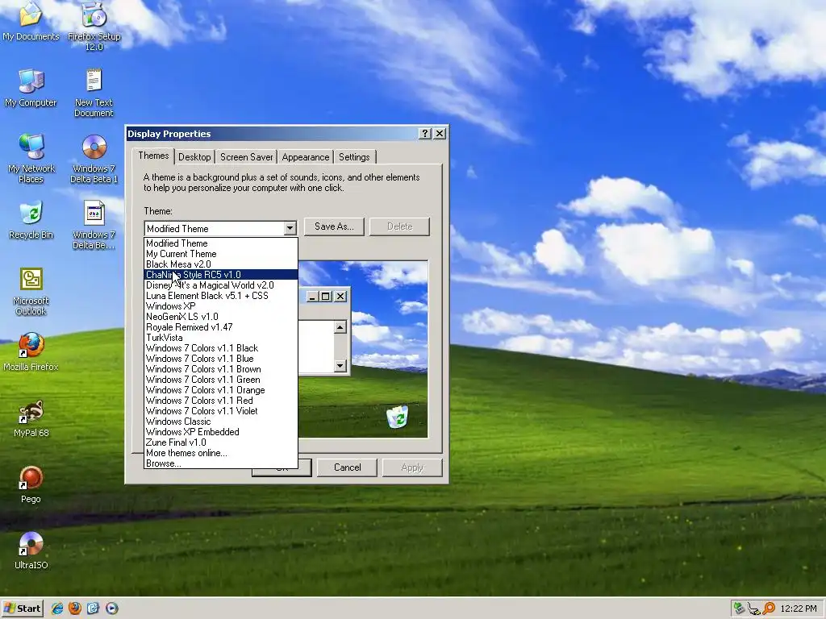The width and height of the screenshot is (826, 619).
Task: Open the My Documents desktop icon
Action: tap(31, 21)
